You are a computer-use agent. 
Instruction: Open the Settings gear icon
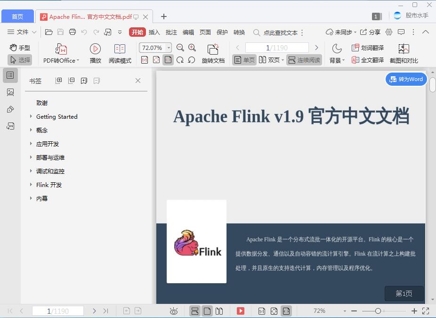click(x=389, y=32)
